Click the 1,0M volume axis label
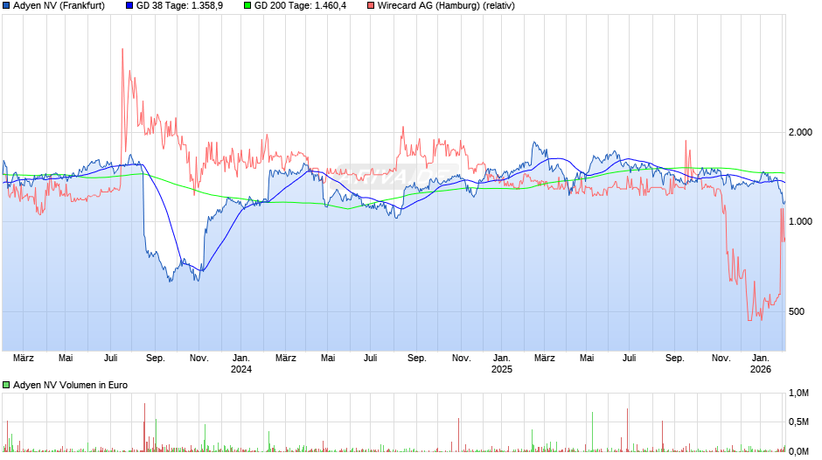 (799, 393)
